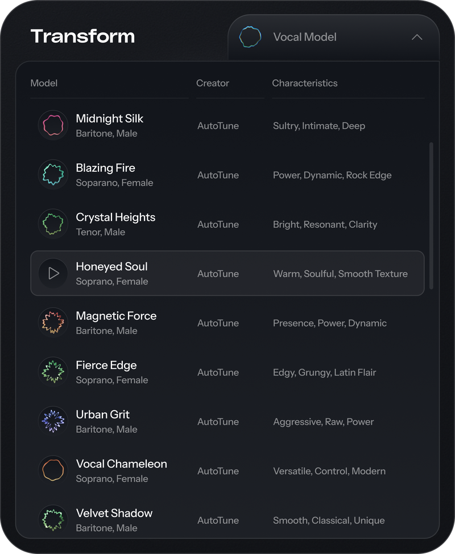Collapse the Vocal Model dropdown
455x554 pixels.
(417, 36)
